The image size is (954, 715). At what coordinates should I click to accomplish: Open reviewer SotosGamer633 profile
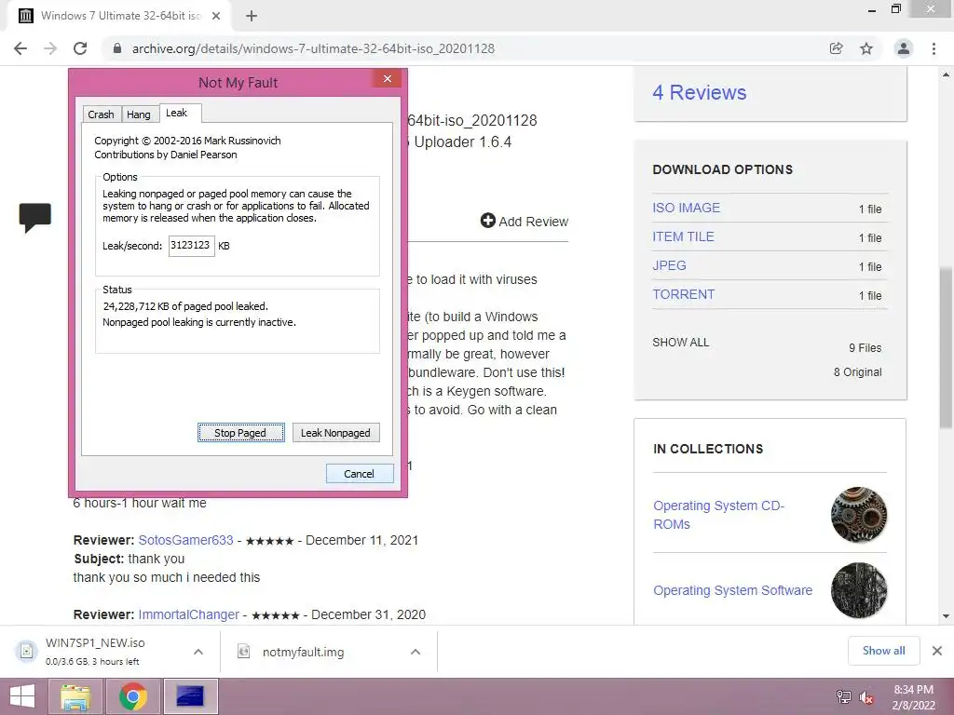pyautogui.click(x=185, y=540)
